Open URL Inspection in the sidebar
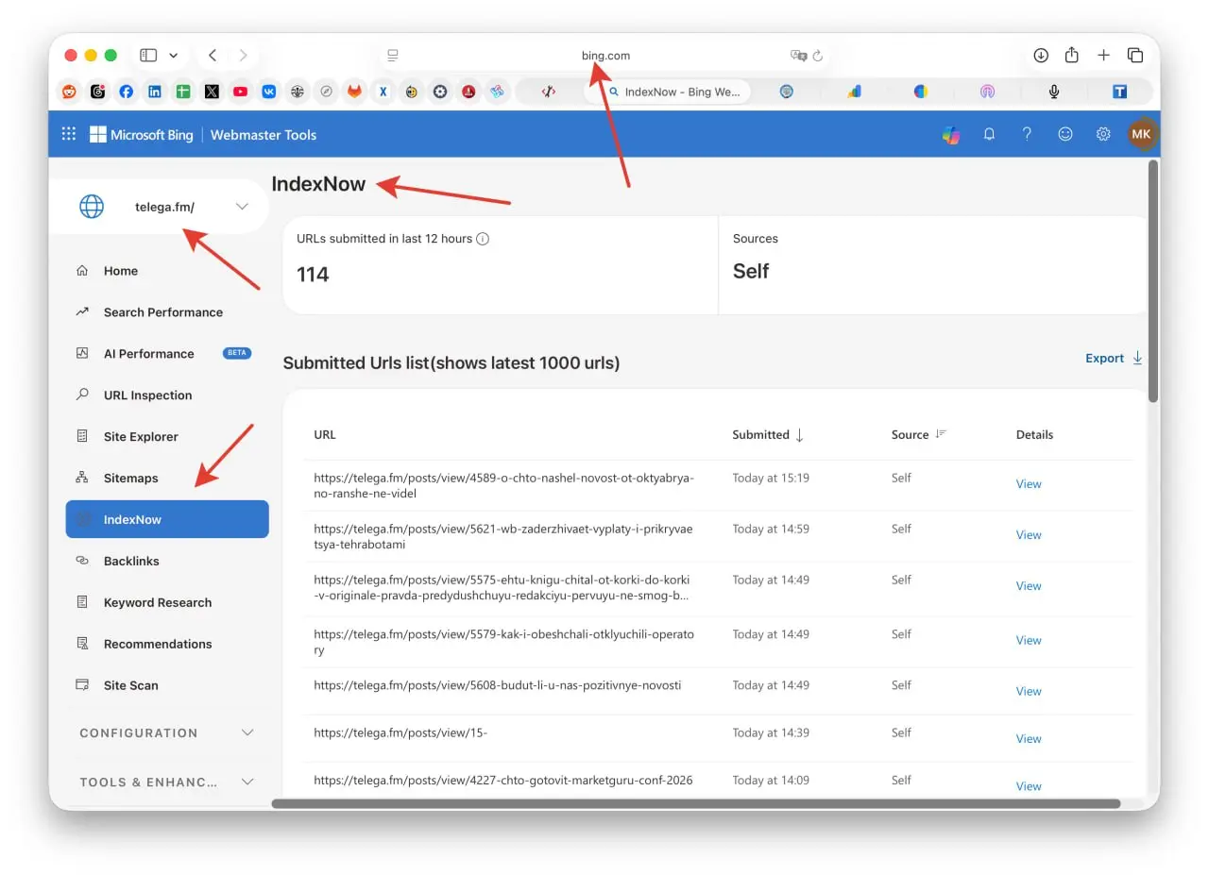The height and width of the screenshot is (875, 1209). coord(167,395)
